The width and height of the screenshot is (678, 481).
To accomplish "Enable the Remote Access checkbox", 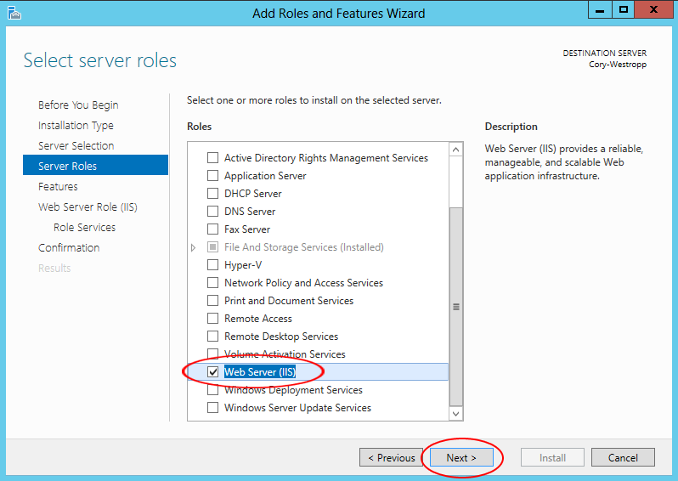I will pyautogui.click(x=212, y=319).
